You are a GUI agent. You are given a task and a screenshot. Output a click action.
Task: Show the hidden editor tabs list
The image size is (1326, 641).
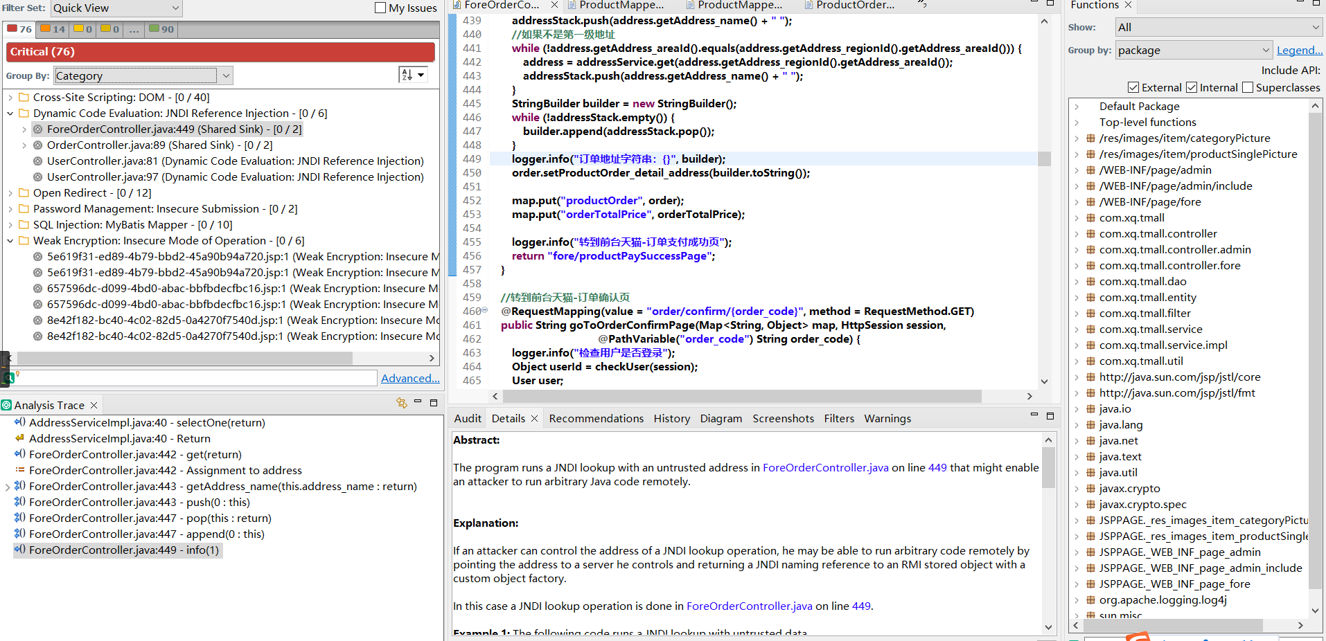point(922,5)
